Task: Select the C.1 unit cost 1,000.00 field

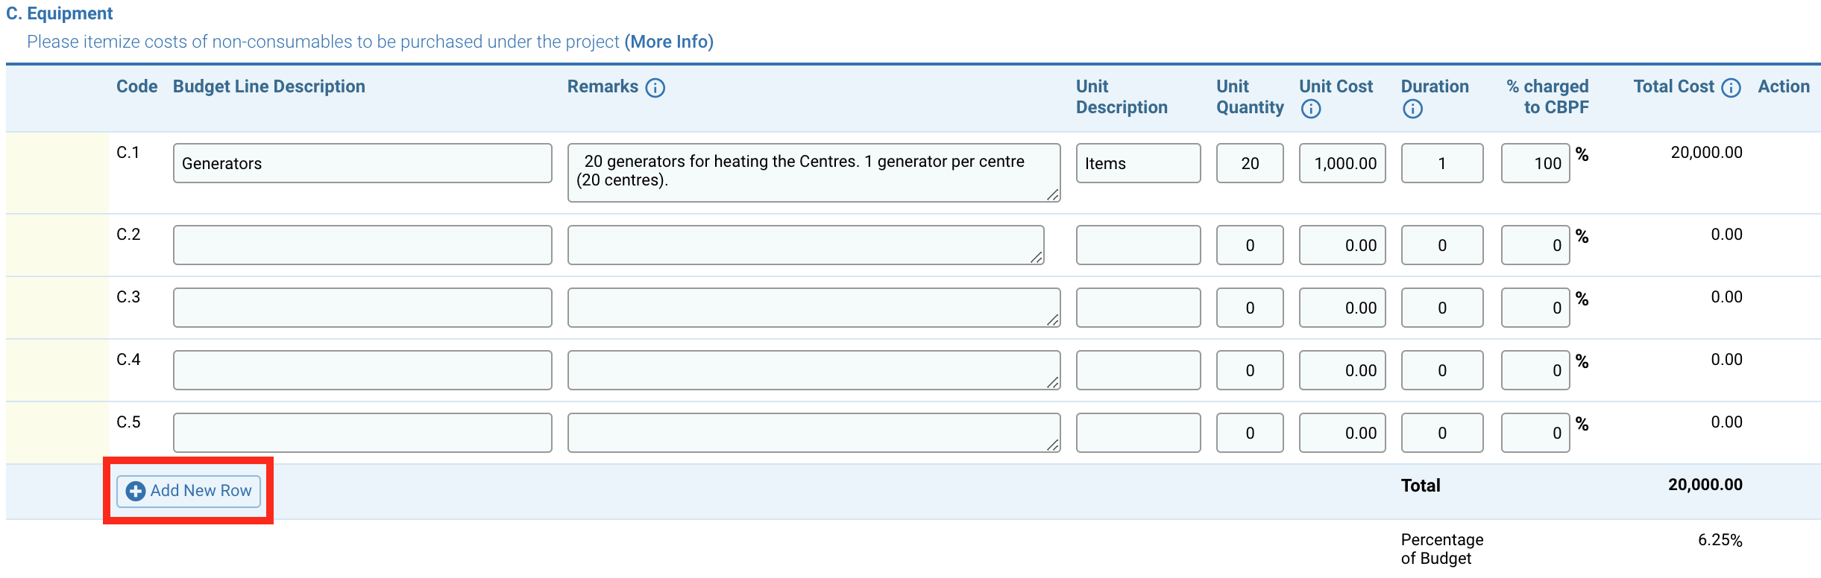Action: tap(1342, 163)
